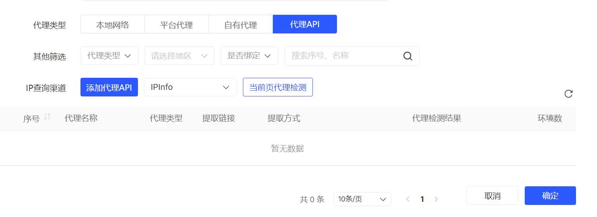The image size is (597, 217).
Task: Open the IPInfo query channel dropdown
Action: (190, 87)
